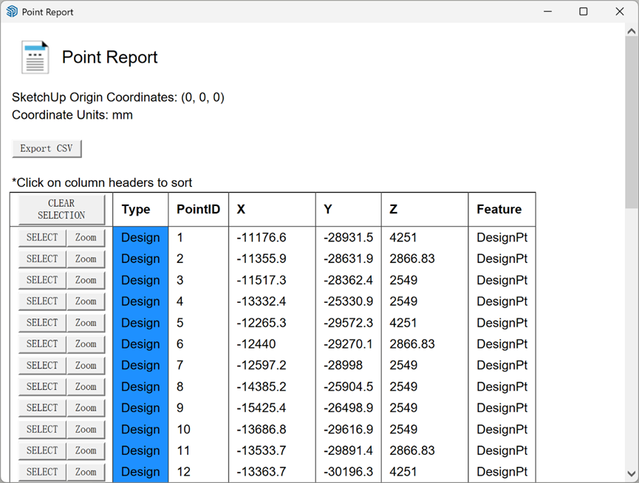
Task: Click the scroll down arrow
Action: pyautogui.click(x=632, y=473)
